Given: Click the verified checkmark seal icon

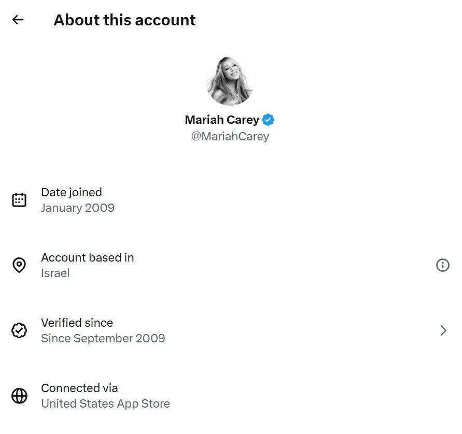Looking at the screenshot, I should click(19, 330).
